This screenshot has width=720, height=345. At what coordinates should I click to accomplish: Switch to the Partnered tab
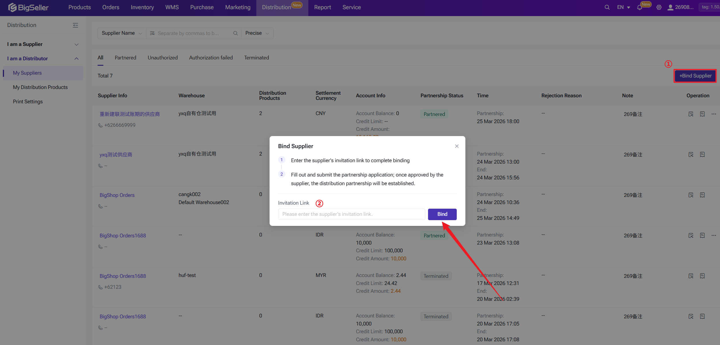[125, 58]
